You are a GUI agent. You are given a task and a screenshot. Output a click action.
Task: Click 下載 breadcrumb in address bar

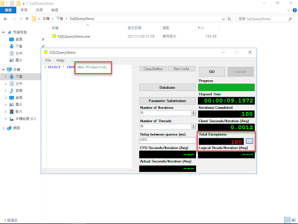(x=60, y=19)
